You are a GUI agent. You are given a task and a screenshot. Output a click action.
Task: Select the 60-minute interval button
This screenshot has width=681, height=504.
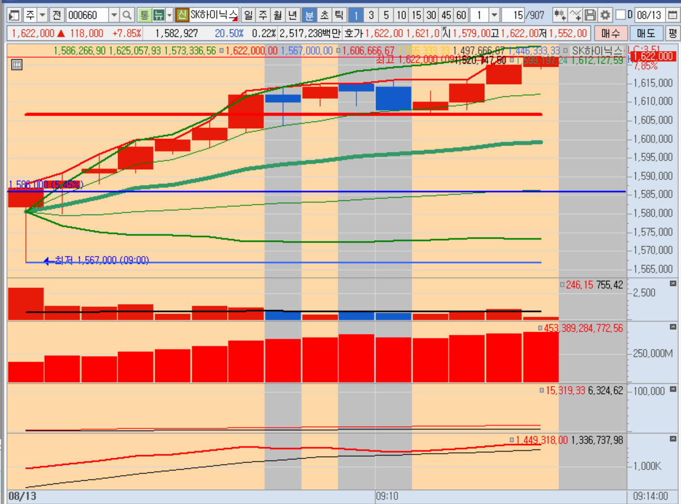461,15
